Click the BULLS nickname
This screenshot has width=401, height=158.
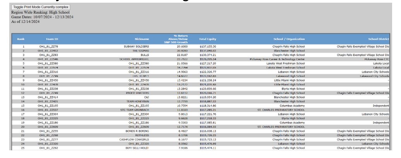[145, 55]
